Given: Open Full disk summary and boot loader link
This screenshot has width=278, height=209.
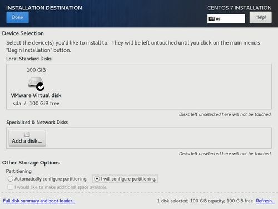Looking at the screenshot, I should 39,201.
